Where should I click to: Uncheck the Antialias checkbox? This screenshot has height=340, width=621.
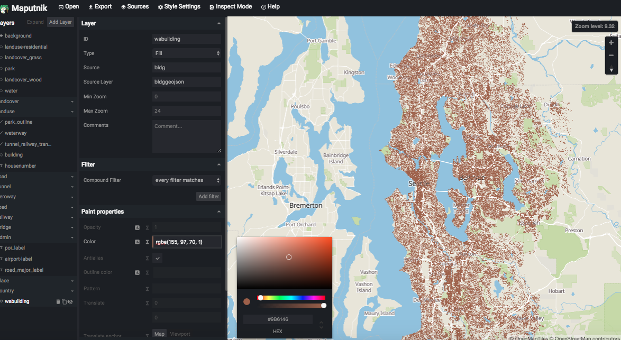pyautogui.click(x=157, y=258)
